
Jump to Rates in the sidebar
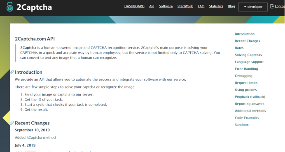click(x=239, y=48)
